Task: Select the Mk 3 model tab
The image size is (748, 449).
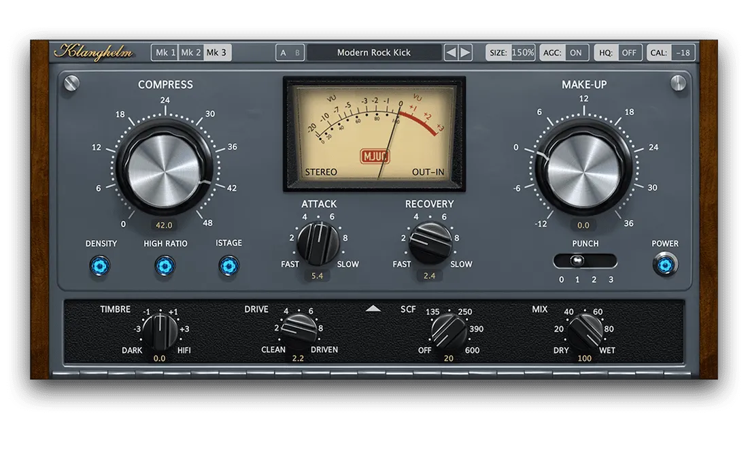Action: click(x=217, y=52)
